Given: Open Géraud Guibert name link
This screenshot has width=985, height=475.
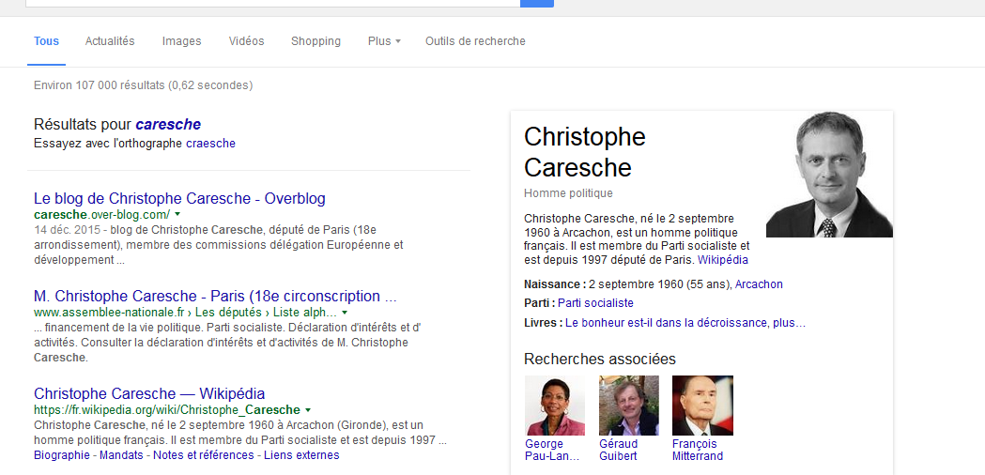Looking at the screenshot, I should coord(618,450).
